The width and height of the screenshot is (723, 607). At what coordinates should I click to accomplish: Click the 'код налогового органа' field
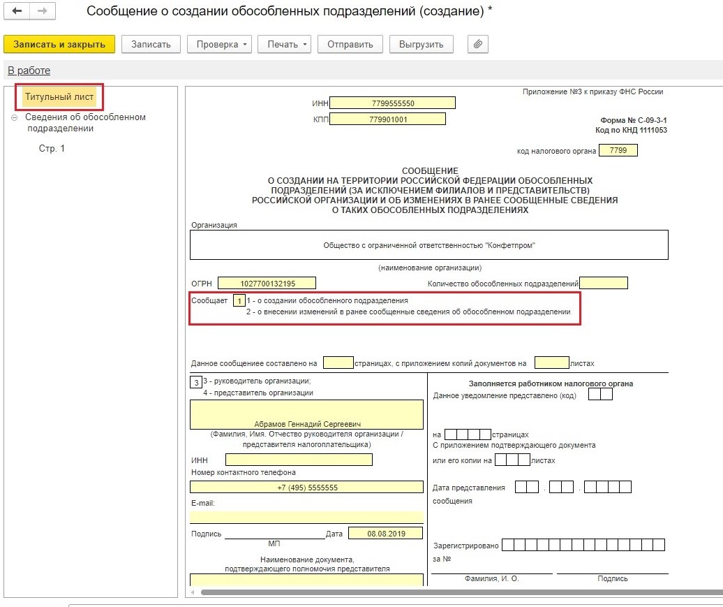[618, 150]
